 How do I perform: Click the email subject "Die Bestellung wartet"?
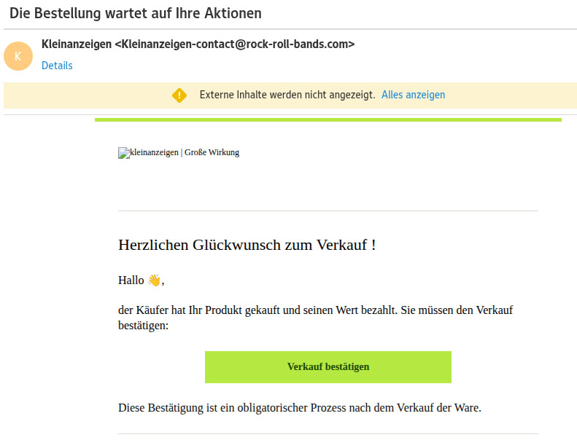tap(136, 14)
